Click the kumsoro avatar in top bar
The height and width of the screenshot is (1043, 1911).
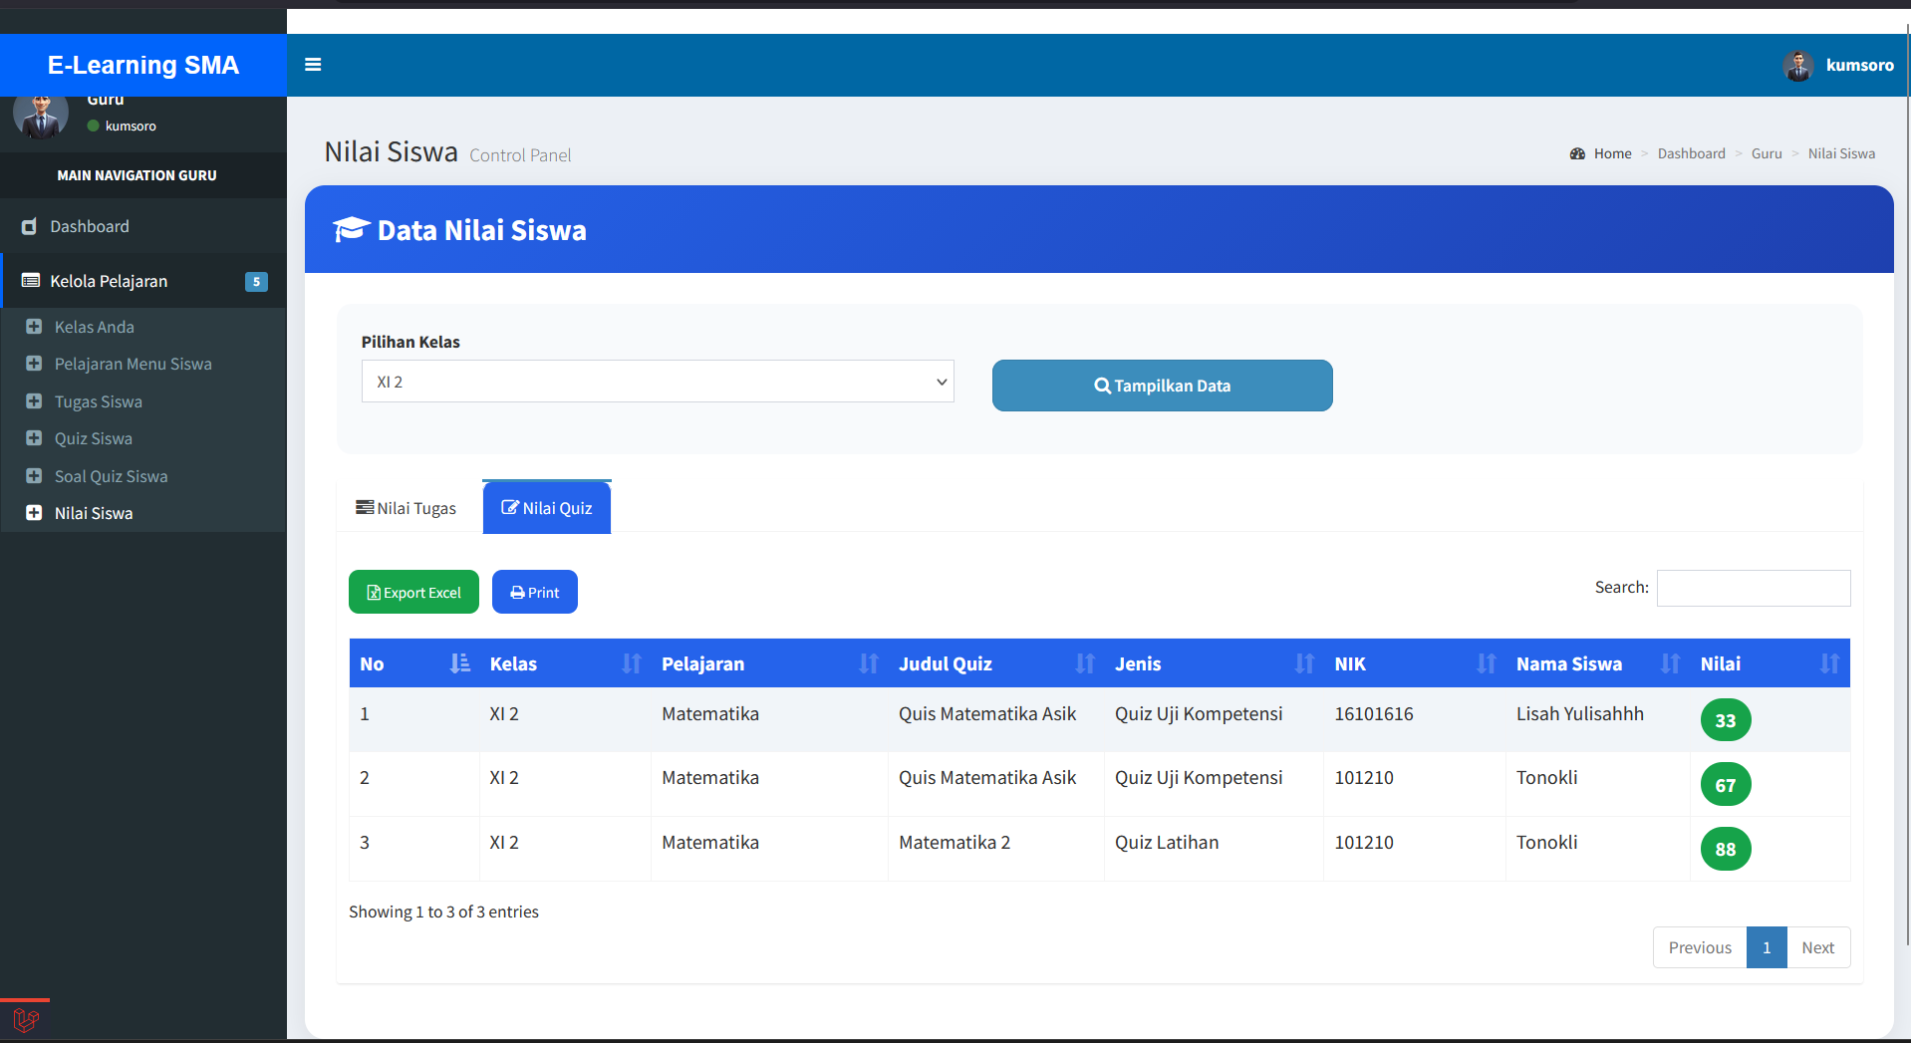[1798, 66]
